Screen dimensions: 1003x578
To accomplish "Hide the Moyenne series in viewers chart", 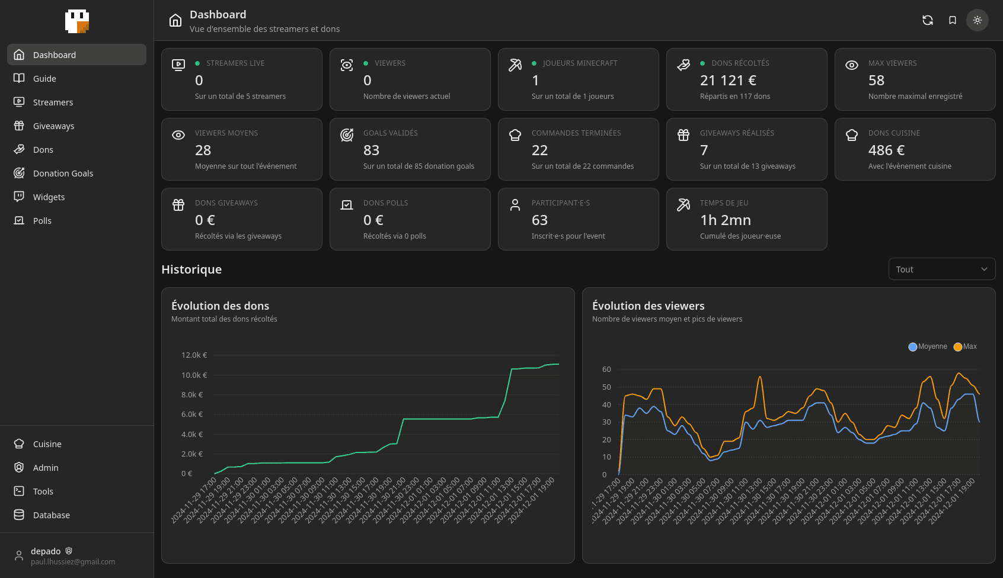I will 928,346.
